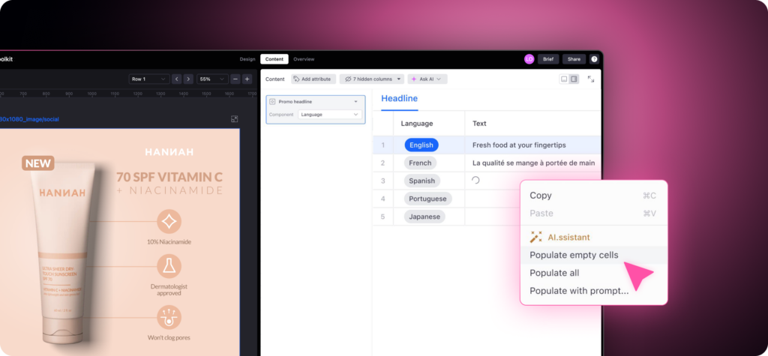Open the 7 hidden columns dropdown
This screenshot has height=356, width=768.
[372, 79]
